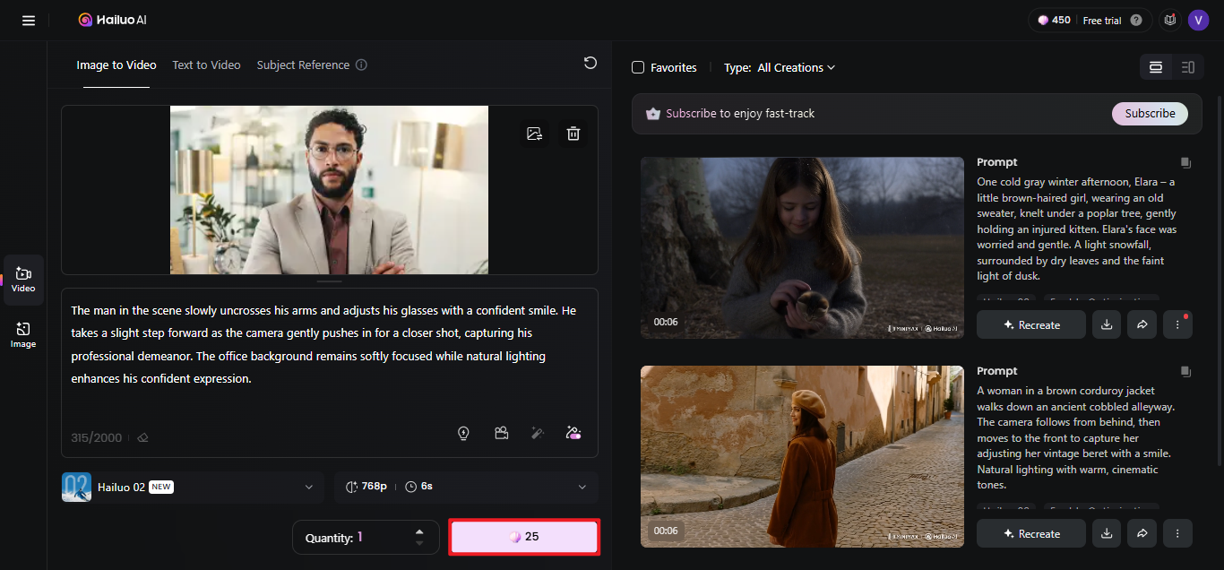Screen dimensions: 1224x570
Task: Click the uploaded man portrait image
Action: 329,190
